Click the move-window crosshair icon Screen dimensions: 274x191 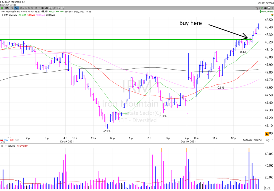click(272, 8)
